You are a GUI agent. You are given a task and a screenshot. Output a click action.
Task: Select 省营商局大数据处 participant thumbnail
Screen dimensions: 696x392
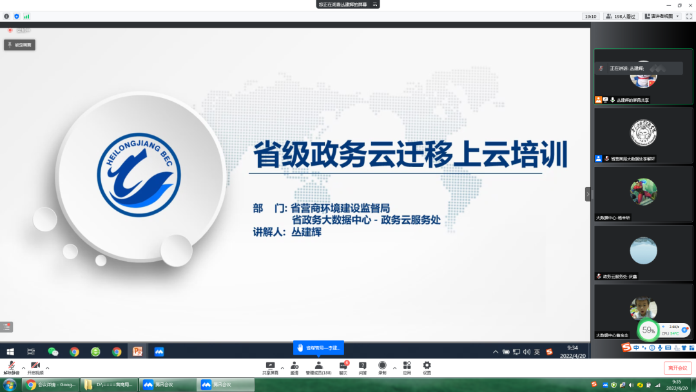[643, 135]
